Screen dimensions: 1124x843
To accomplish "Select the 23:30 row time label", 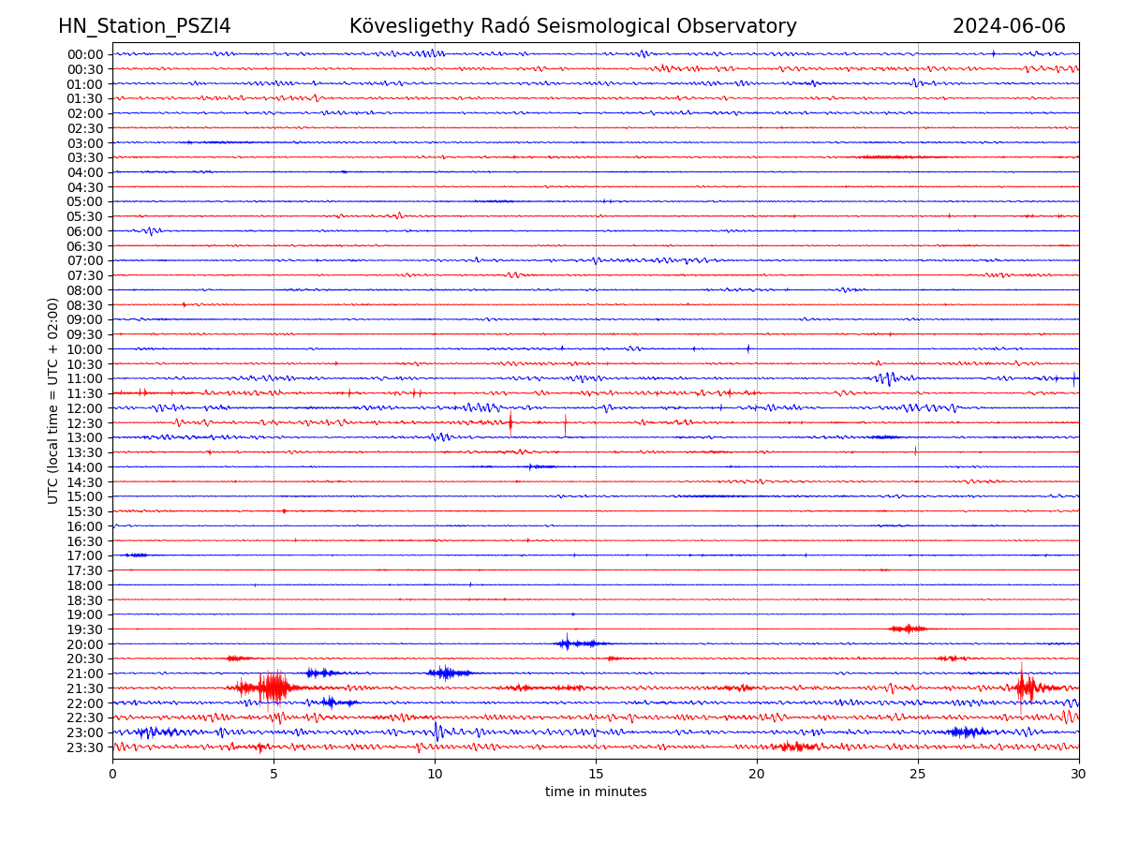I will [x=85, y=747].
